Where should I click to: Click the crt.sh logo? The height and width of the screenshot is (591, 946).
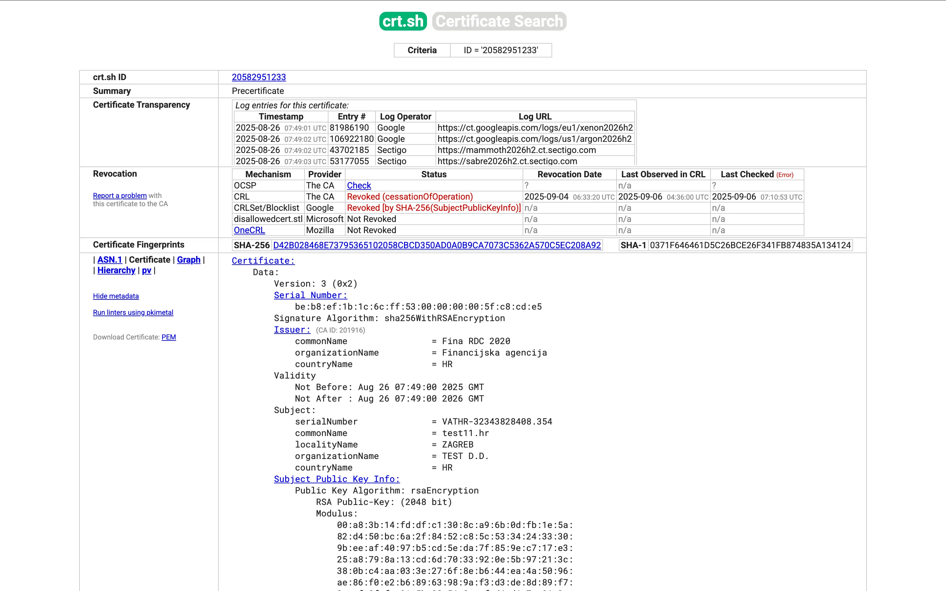pos(403,21)
